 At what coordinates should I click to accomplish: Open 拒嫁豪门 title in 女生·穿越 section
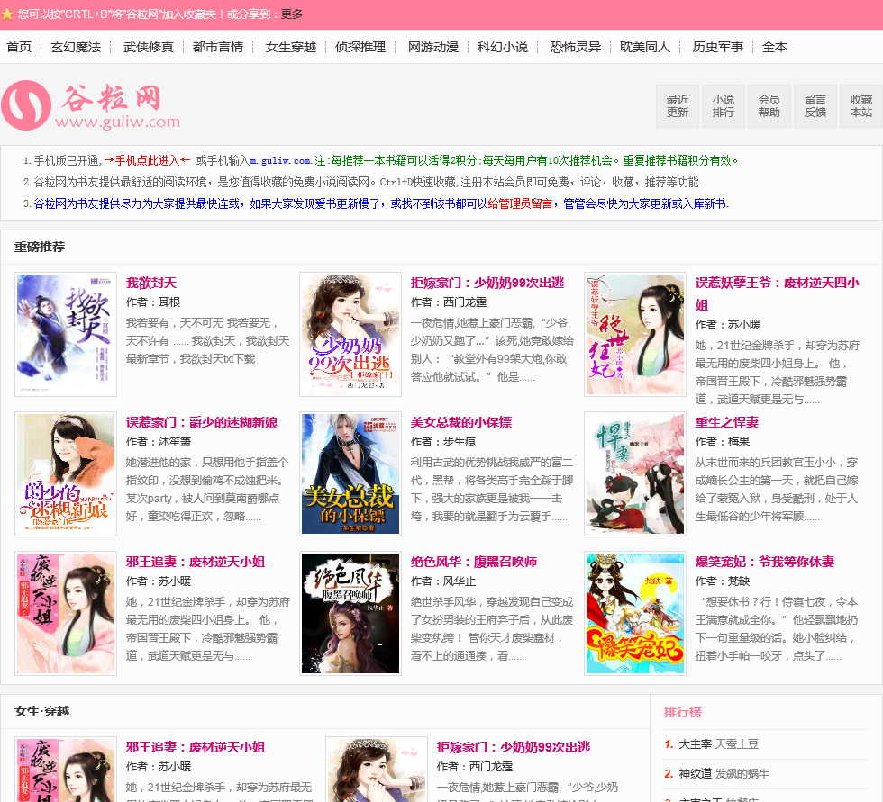click(x=514, y=747)
